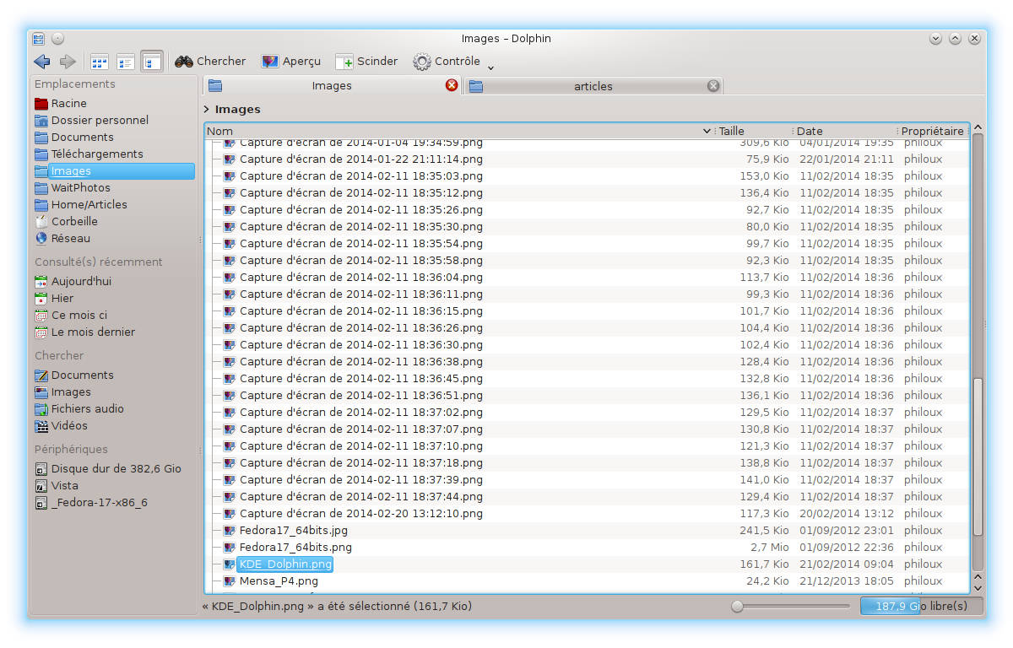Image resolution: width=1013 pixels, height=648 pixels.
Task: Adjust the icon zoom slider
Action: (738, 606)
